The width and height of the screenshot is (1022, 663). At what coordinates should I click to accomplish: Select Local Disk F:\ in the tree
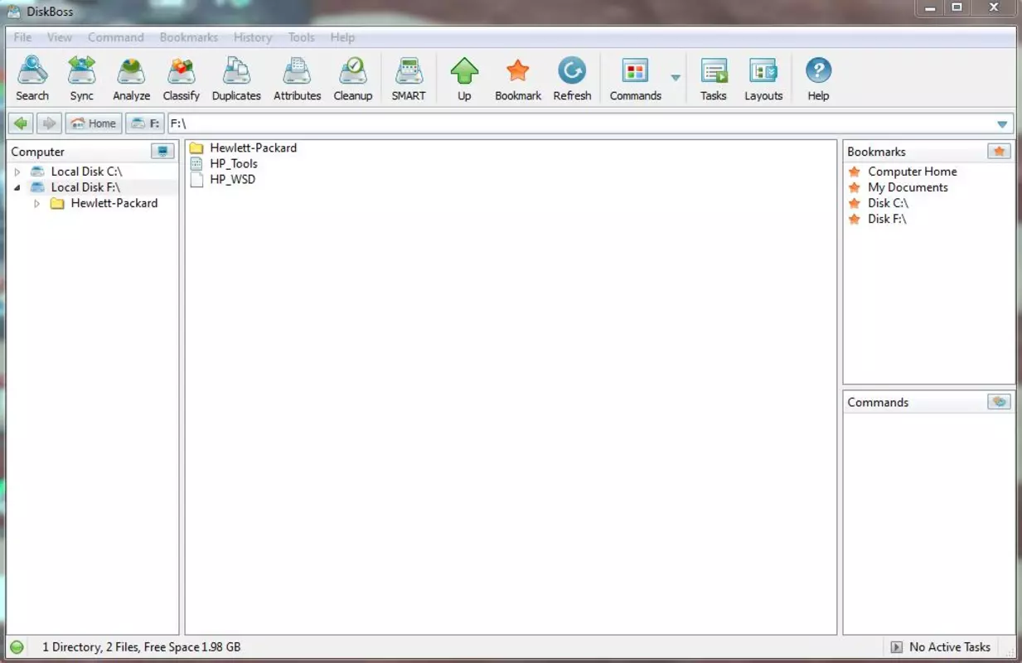tap(85, 187)
